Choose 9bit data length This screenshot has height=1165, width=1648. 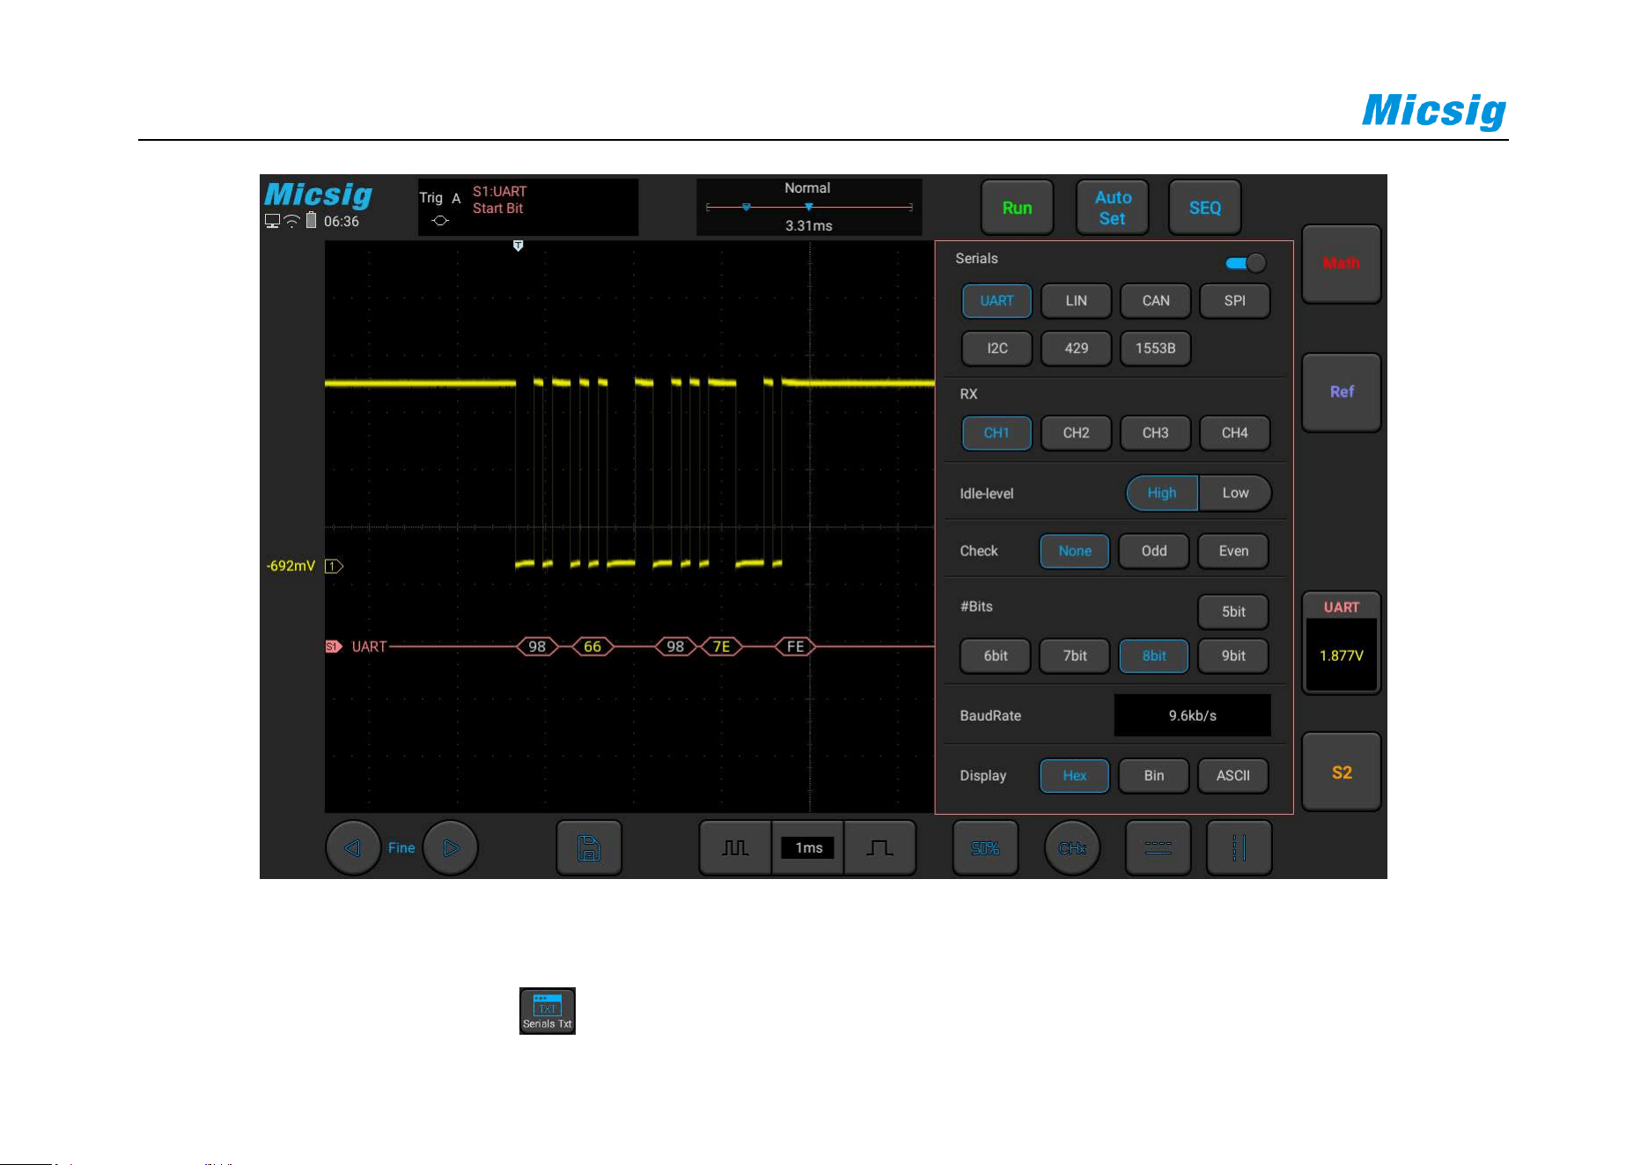point(1233,656)
